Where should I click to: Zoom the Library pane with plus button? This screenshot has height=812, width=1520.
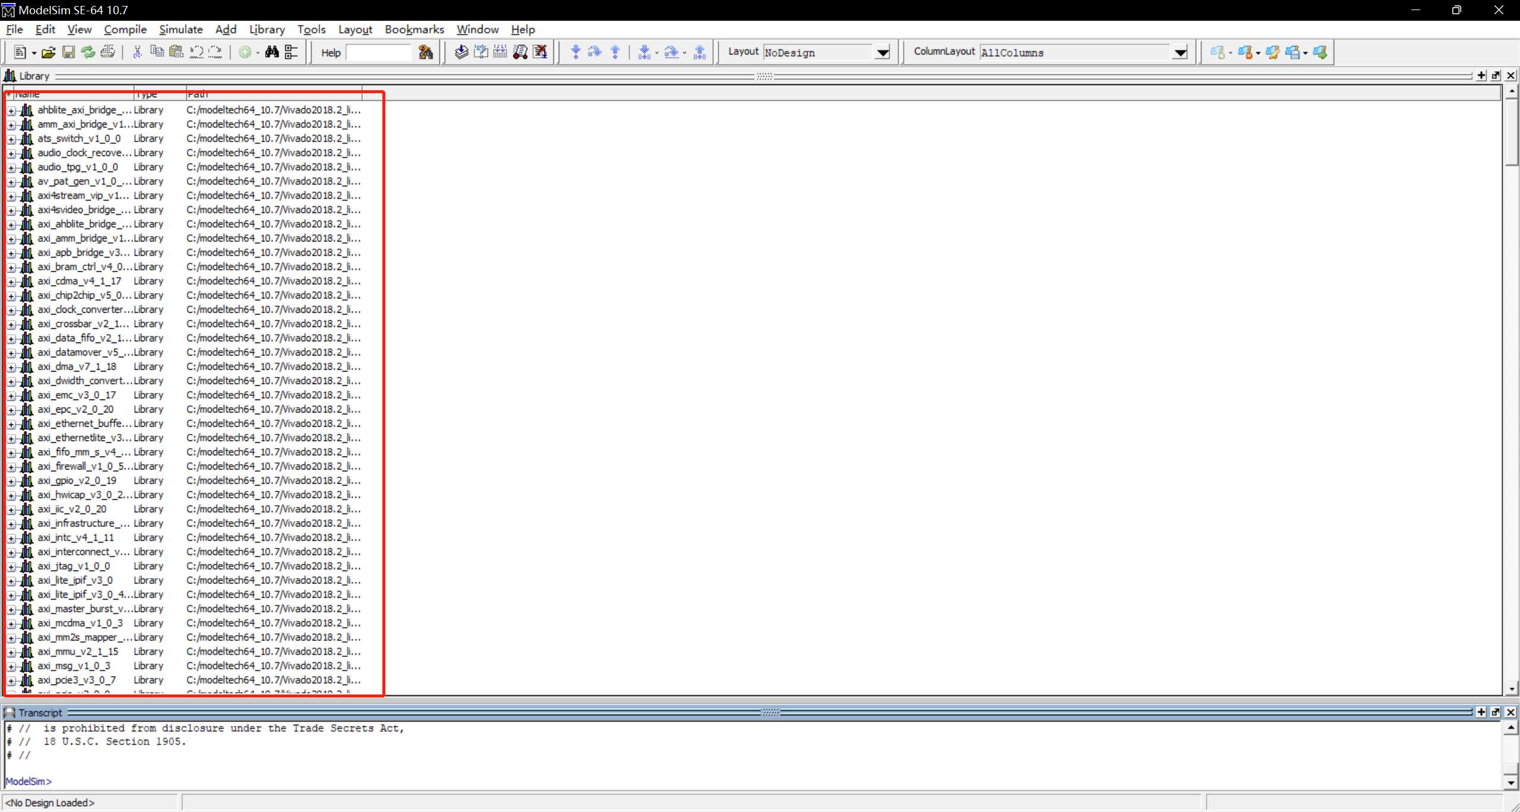[1481, 75]
